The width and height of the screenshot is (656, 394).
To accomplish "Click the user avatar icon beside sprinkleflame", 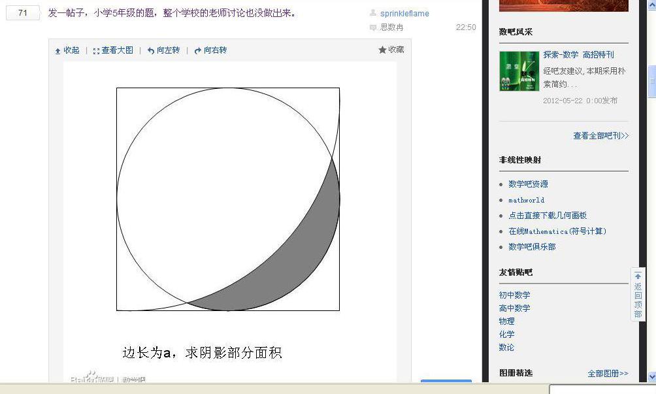I will click(373, 13).
